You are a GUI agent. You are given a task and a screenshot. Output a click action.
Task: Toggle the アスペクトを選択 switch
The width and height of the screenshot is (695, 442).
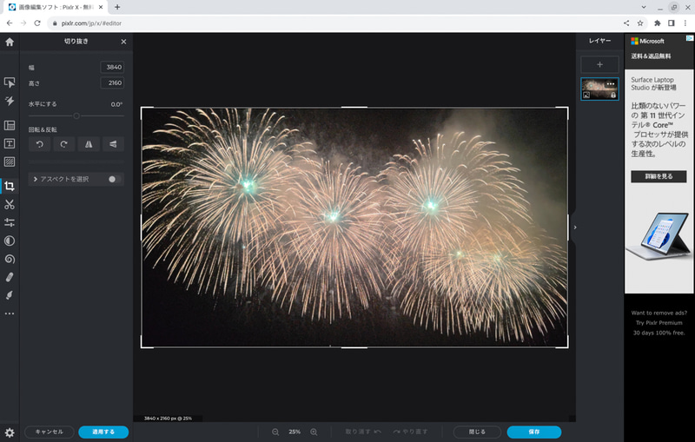[115, 179]
